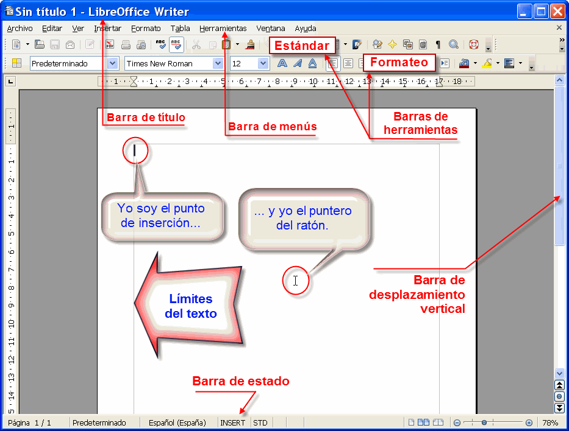Click the Copy icon

click(x=212, y=44)
